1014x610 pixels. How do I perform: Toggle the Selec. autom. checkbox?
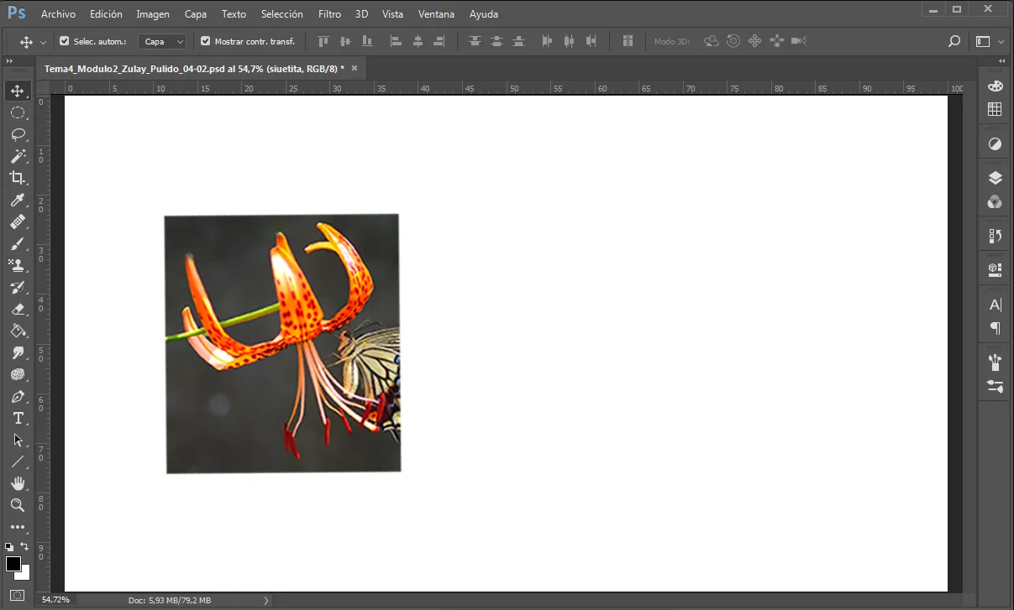[x=65, y=41]
